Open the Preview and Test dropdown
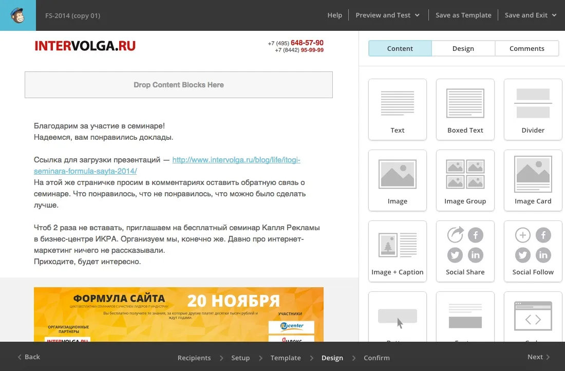565x371 pixels. point(388,15)
